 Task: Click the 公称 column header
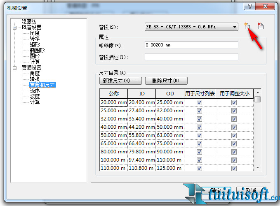pos(113,94)
